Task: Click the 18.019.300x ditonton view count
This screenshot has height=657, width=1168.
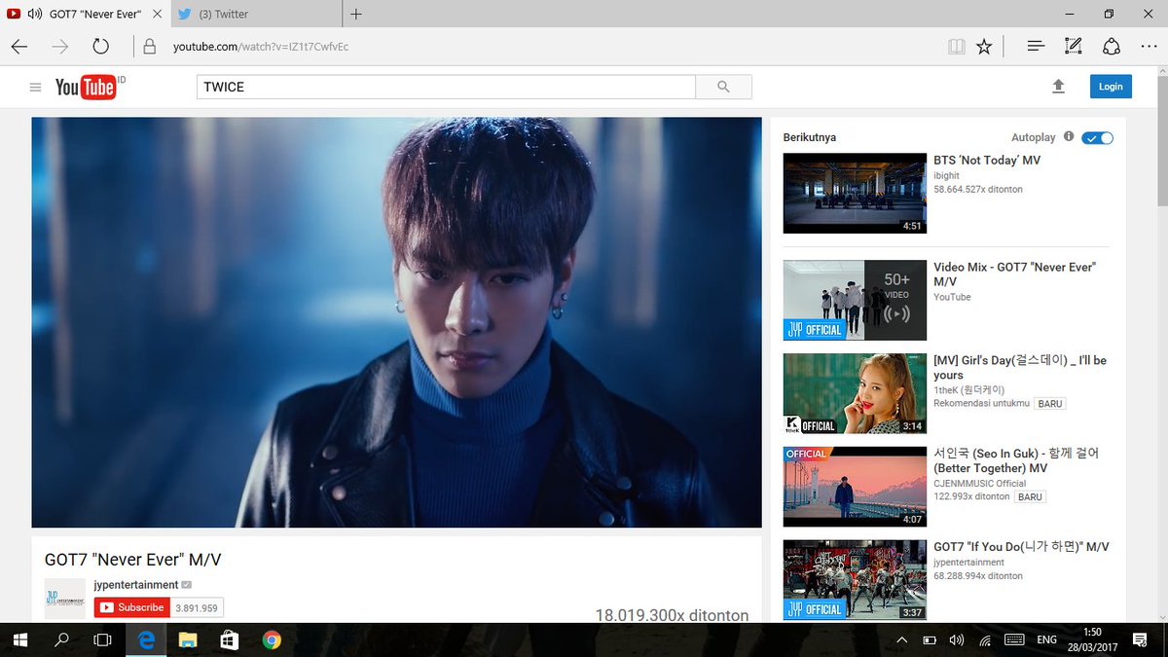Action: pos(672,615)
